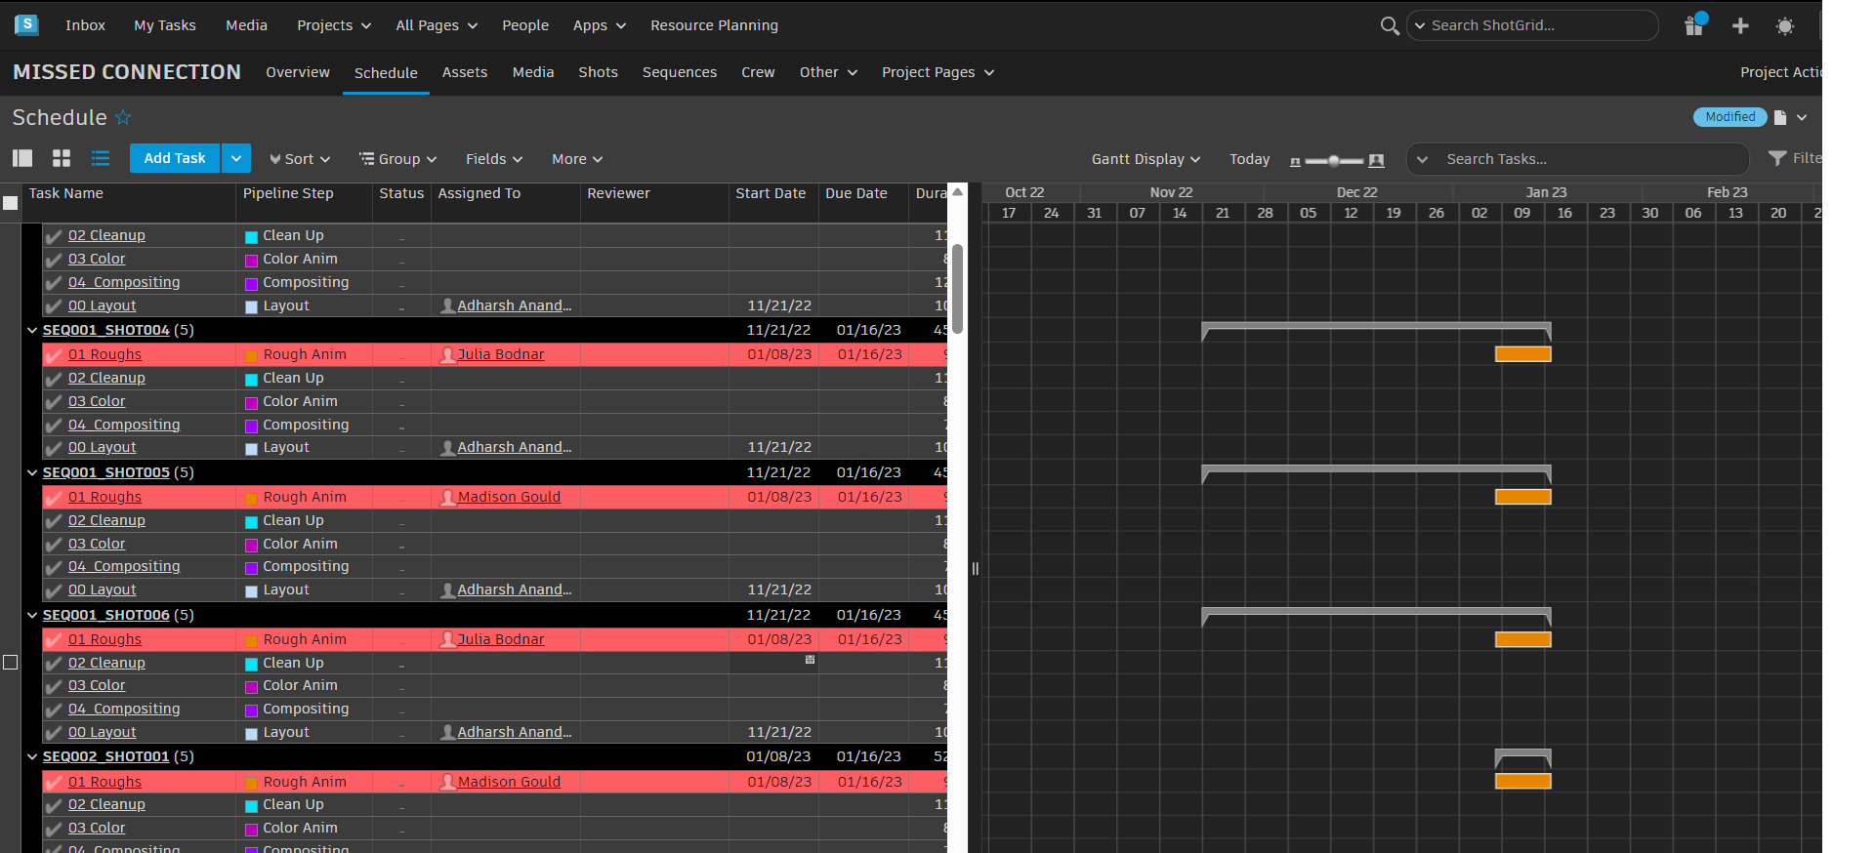The height and width of the screenshot is (853, 1875).
Task: Focus the Search ShotGrid field
Action: (1533, 25)
